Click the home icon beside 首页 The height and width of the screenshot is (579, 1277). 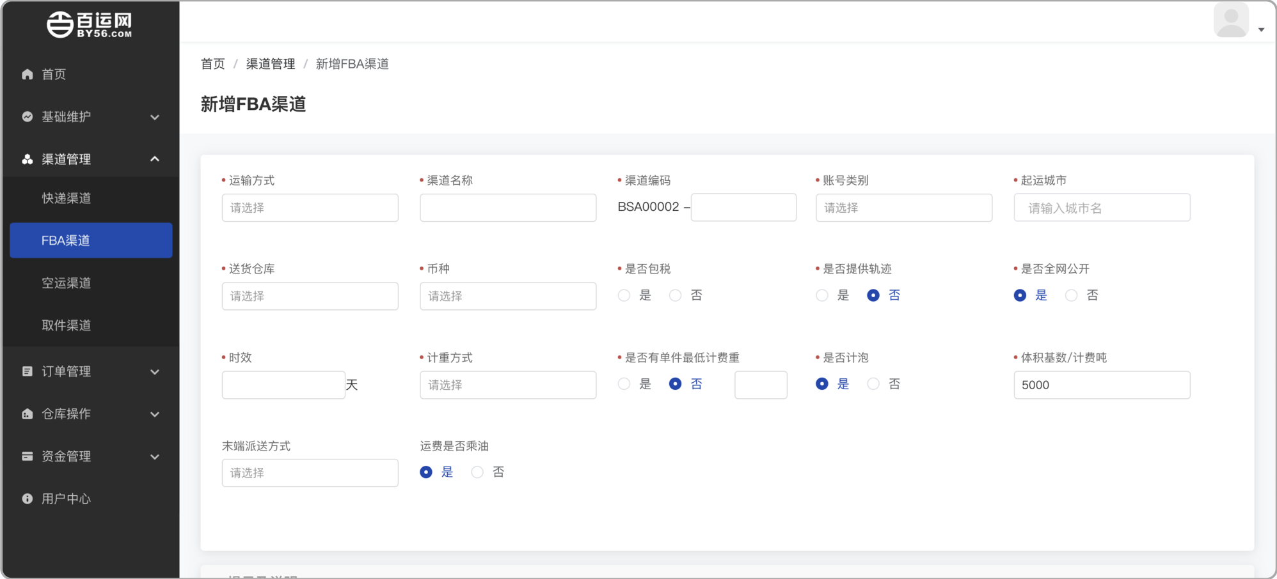27,74
